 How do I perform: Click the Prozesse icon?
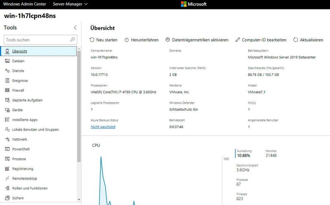click(x=7, y=159)
